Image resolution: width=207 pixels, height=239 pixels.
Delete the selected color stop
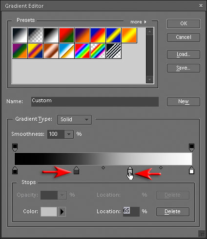point(173,212)
